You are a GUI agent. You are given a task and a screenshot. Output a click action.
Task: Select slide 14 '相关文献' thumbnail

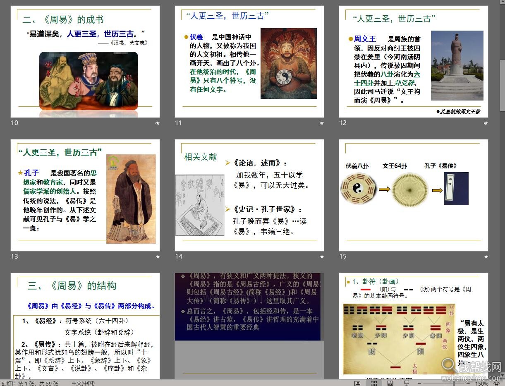249,195
